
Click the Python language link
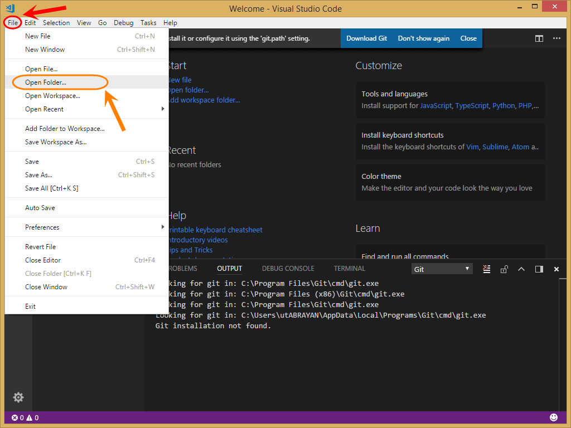(x=504, y=105)
